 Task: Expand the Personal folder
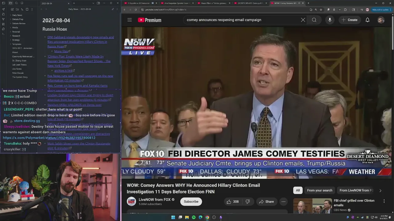16,32
